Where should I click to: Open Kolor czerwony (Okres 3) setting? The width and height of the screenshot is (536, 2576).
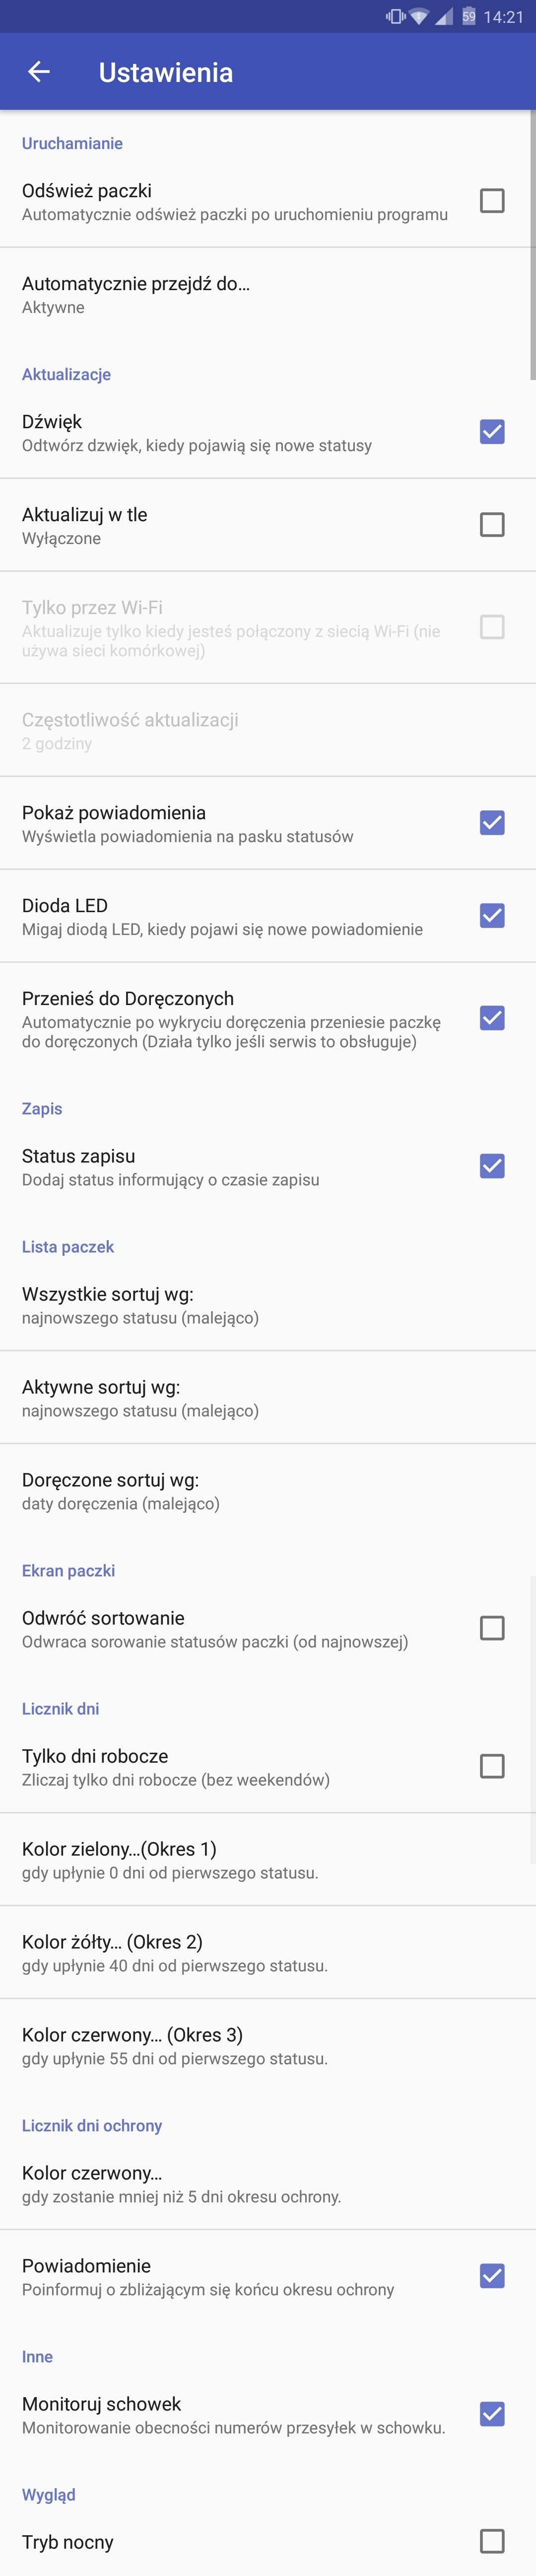(x=268, y=2046)
